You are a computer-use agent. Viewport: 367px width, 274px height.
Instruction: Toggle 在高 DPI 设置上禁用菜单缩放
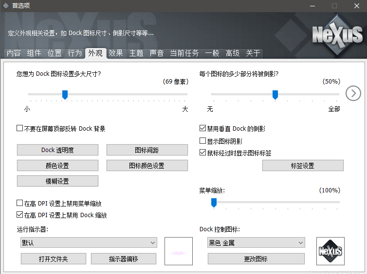[x=20, y=204]
